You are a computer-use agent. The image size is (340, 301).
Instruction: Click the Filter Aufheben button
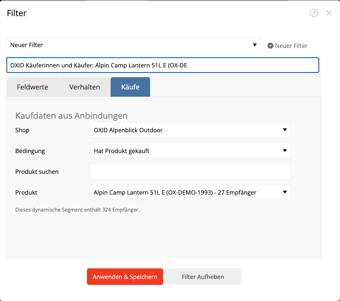pos(203,277)
